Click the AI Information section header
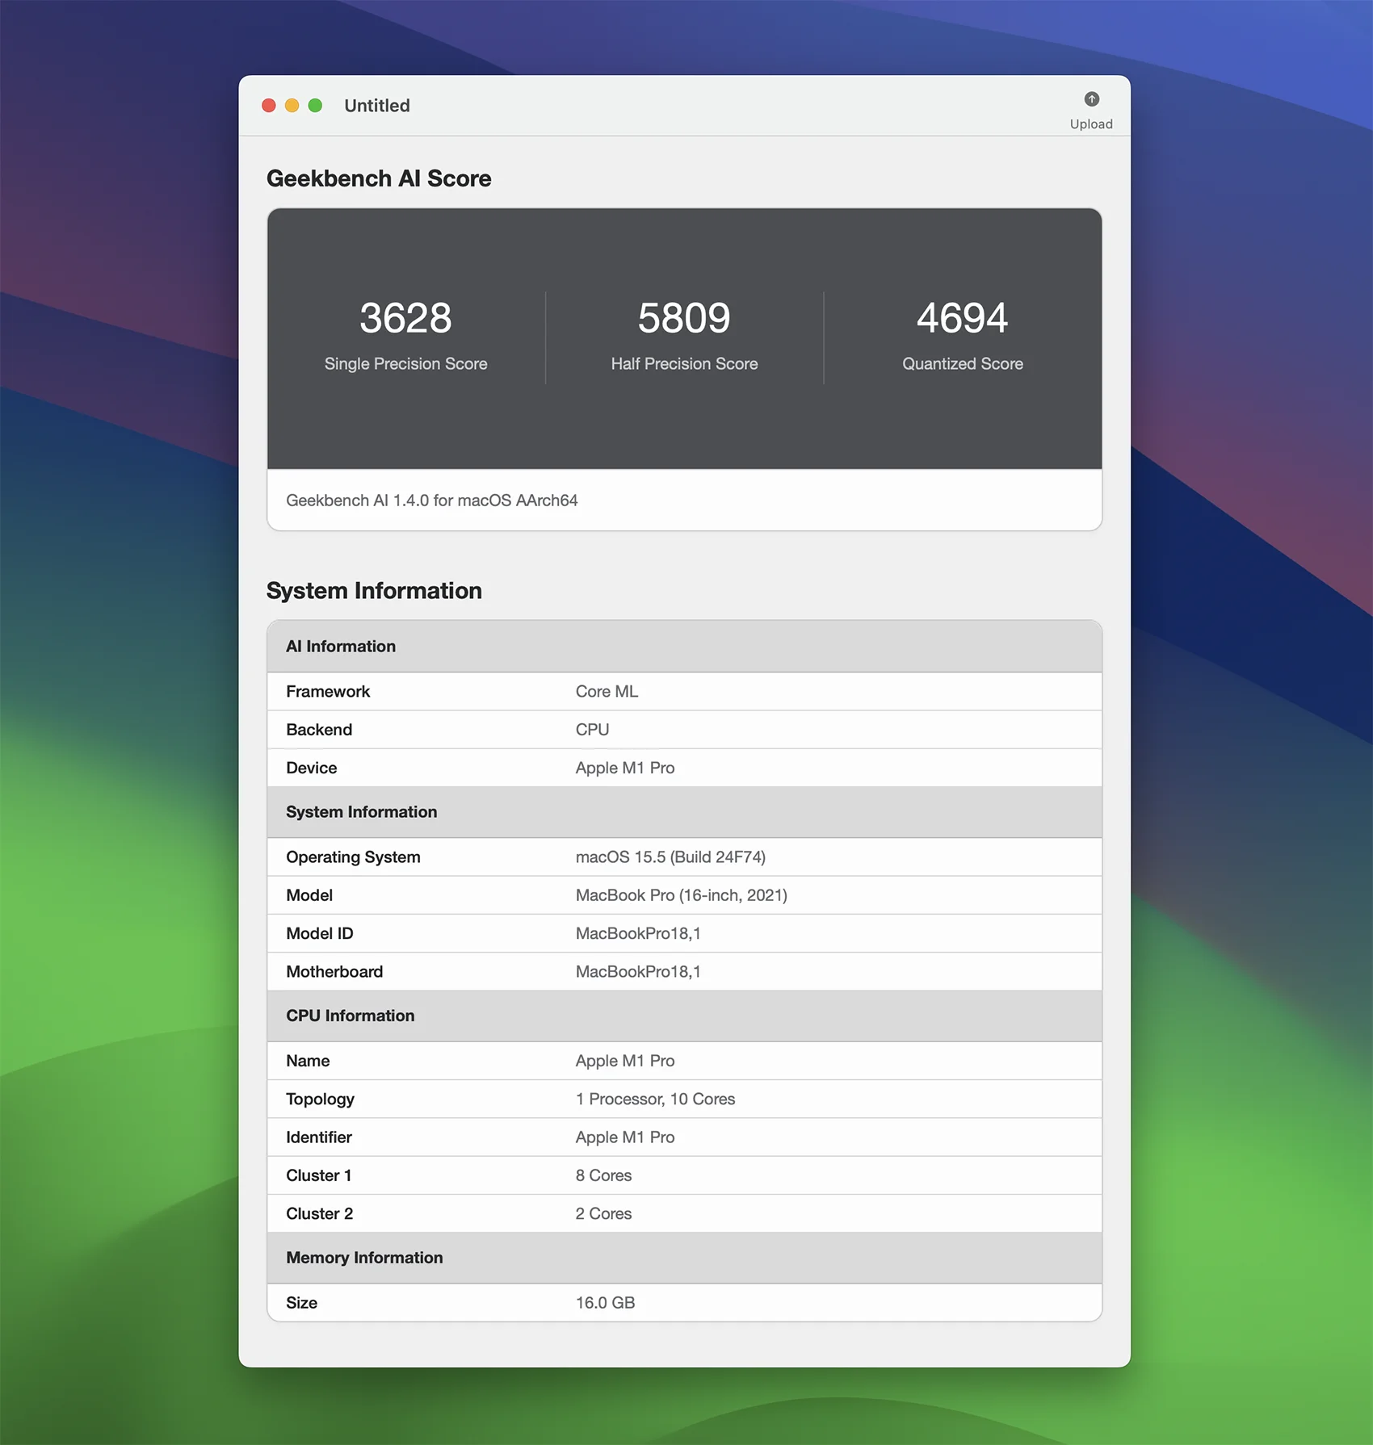1373x1445 pixels. click(x=685, y=647)
